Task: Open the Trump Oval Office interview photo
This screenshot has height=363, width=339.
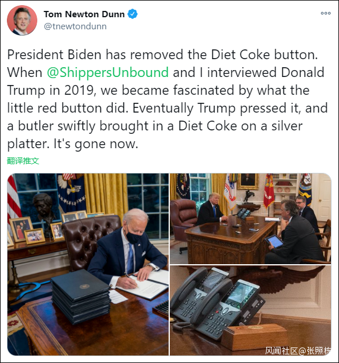Action: coord(251,218)
